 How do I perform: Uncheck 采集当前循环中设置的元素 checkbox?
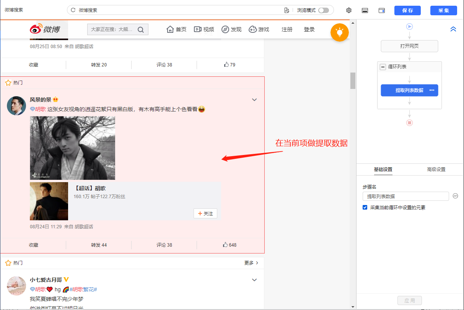(x=365, y=208)
